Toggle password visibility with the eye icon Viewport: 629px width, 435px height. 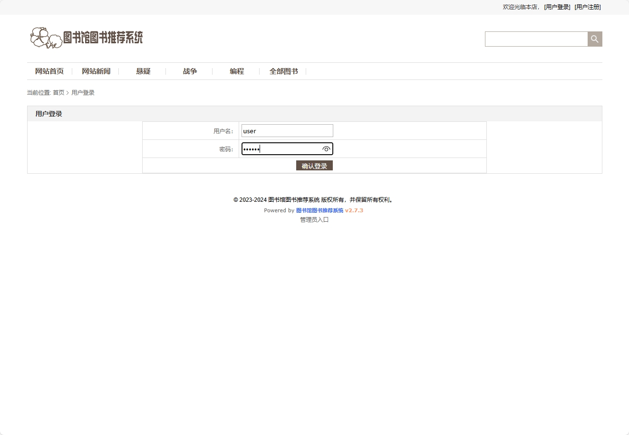point(326,149)
